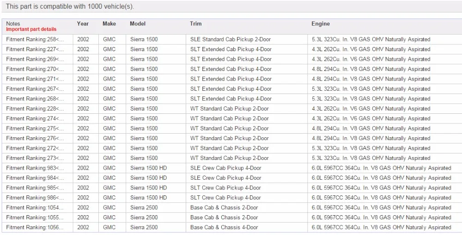The image size is (462, 235).
Task: Select the 'Fitment Ranking:227<...' note cell
Action: [37, 49]
